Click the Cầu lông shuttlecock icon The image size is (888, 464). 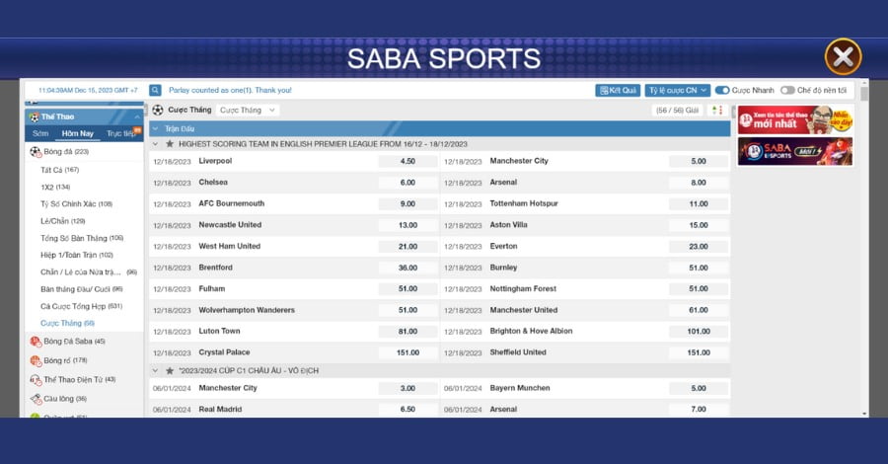[x=36, y=399]
